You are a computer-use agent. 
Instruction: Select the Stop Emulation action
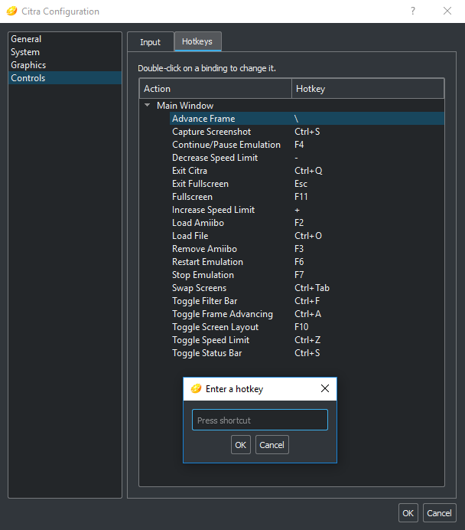(203, 275)
